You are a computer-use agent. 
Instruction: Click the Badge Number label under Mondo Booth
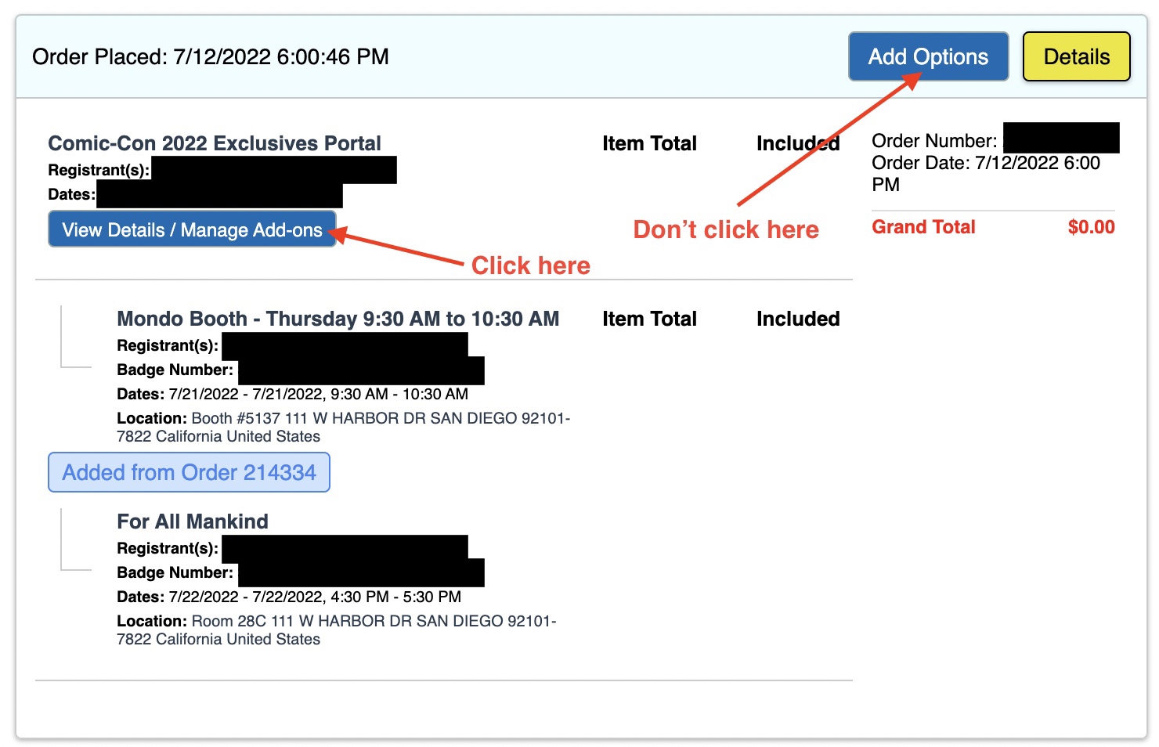coord(175,370)
